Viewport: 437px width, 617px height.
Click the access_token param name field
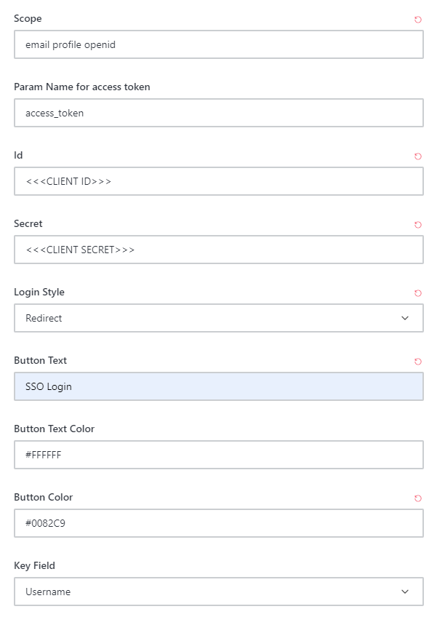point(218,113)
